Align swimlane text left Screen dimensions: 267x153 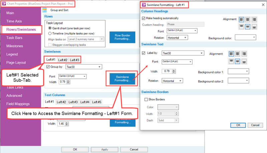click(231, 54)
